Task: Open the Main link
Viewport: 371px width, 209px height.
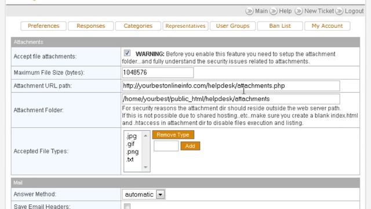Action: click(261, 11)
